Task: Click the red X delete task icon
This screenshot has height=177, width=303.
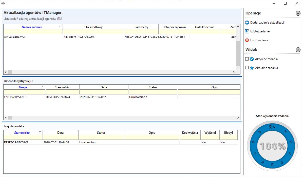Action: 247,40
